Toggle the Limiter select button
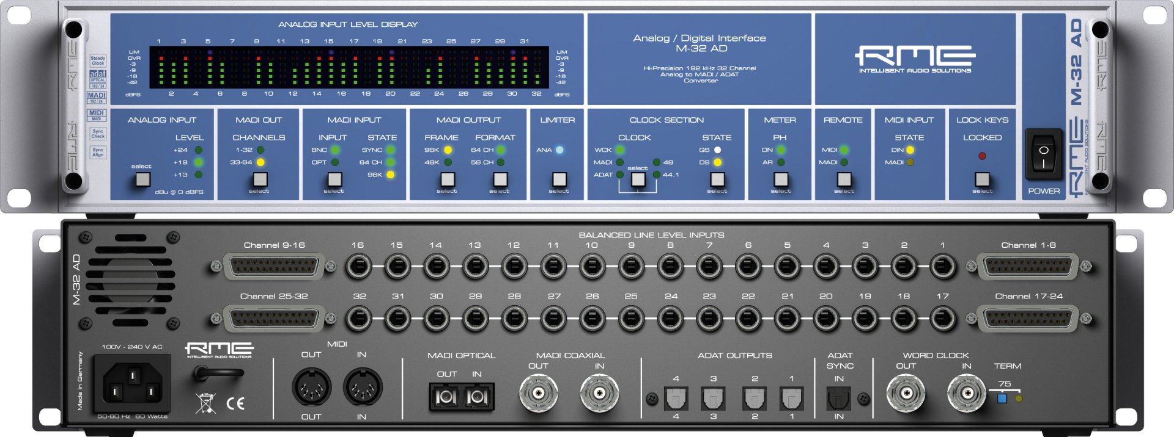Screen dimensions: 1174x437 pyautogui.click(x=559, y=179)
